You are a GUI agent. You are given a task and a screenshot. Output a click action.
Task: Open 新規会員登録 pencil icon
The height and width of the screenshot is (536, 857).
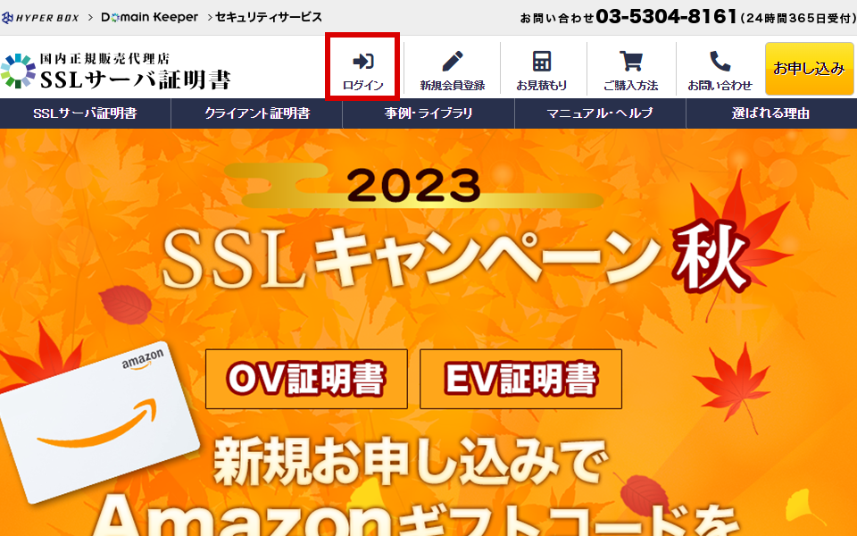click(x=453, y=61)
